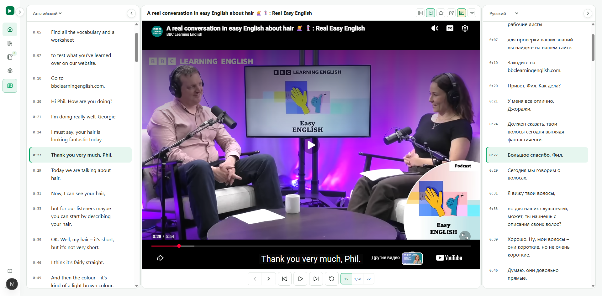This screenshot has width=602, height=296.
Task: Select Russian line 'Привет, Фил. Как дела?'
Action: coord(537,86)
